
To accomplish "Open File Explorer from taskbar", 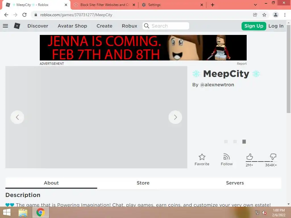I will [23, 212].
